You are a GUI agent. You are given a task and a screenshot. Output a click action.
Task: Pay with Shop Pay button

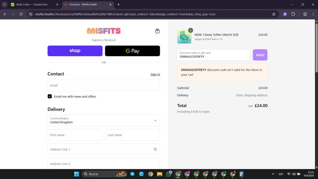coord(75,51)
